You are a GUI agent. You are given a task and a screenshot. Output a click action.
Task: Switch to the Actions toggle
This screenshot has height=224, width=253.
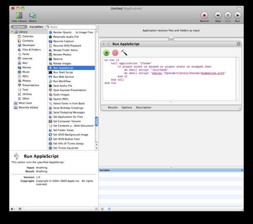(19, 27)
